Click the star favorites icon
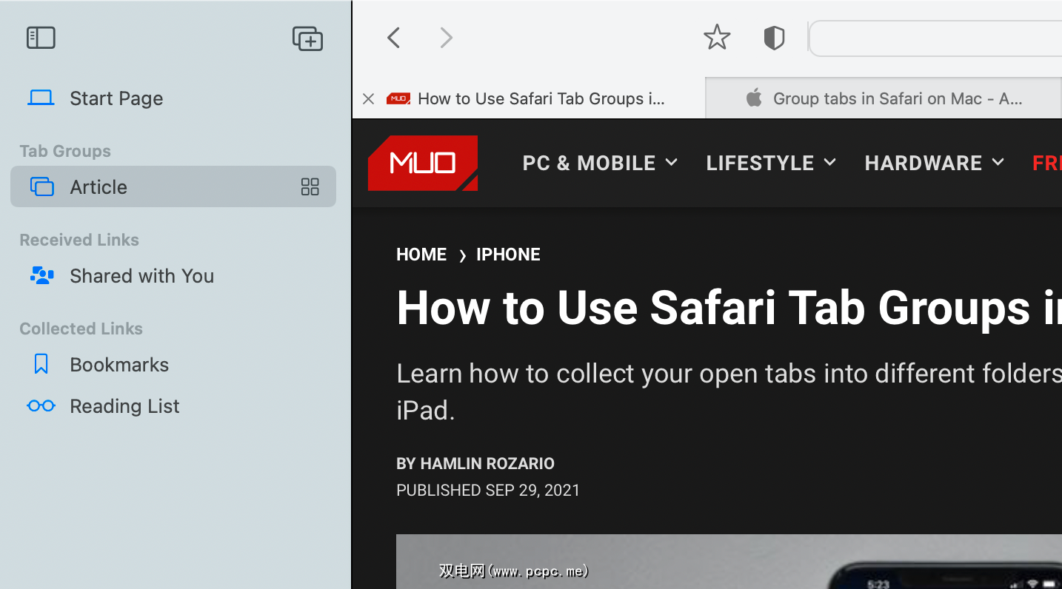The width and height of the screenshot is (1062, 589). (716, 36)
